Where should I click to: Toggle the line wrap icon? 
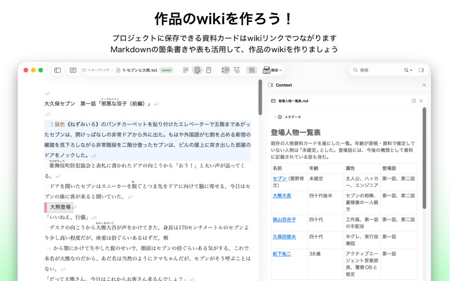[x=251, y=70]
